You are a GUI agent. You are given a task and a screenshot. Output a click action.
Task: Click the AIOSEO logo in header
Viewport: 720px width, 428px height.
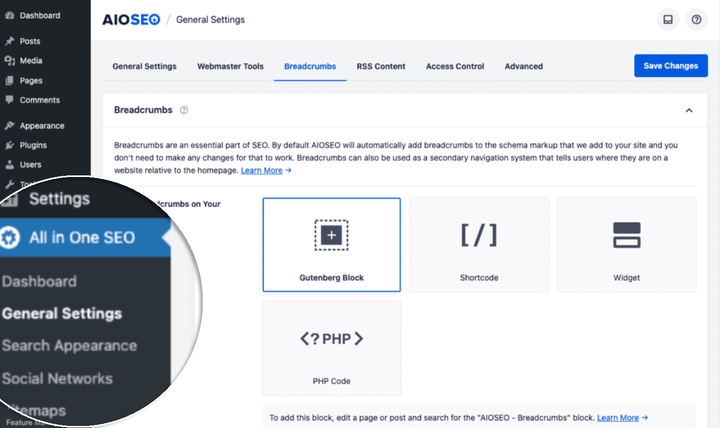131,20
